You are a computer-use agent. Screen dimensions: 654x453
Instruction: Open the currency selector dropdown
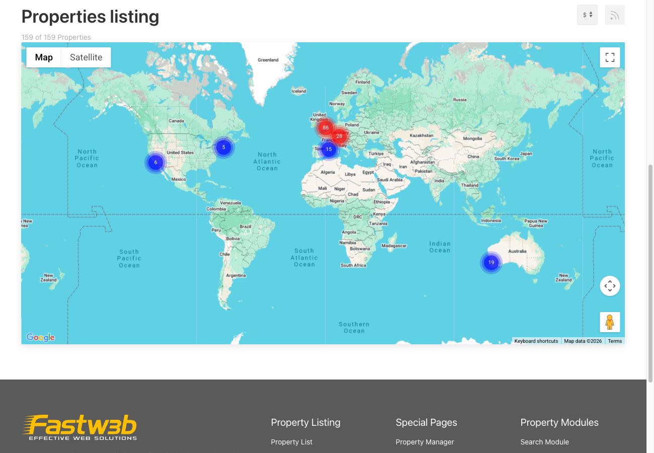[x=587, y=15]
